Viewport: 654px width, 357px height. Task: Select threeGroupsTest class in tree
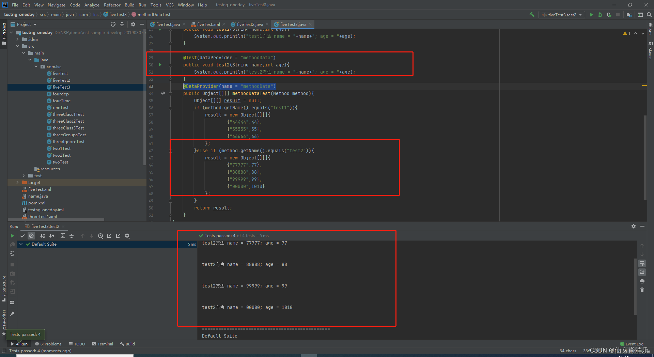pos(69,135)
